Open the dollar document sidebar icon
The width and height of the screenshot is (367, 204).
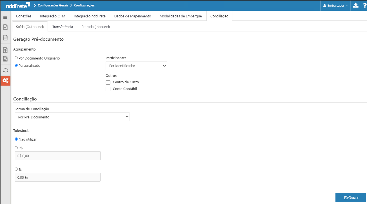point(5,50)
